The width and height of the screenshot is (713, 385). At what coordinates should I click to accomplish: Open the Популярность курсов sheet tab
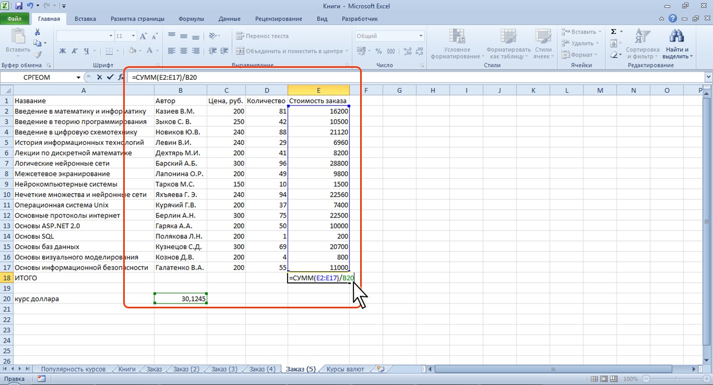coord(73,369)
